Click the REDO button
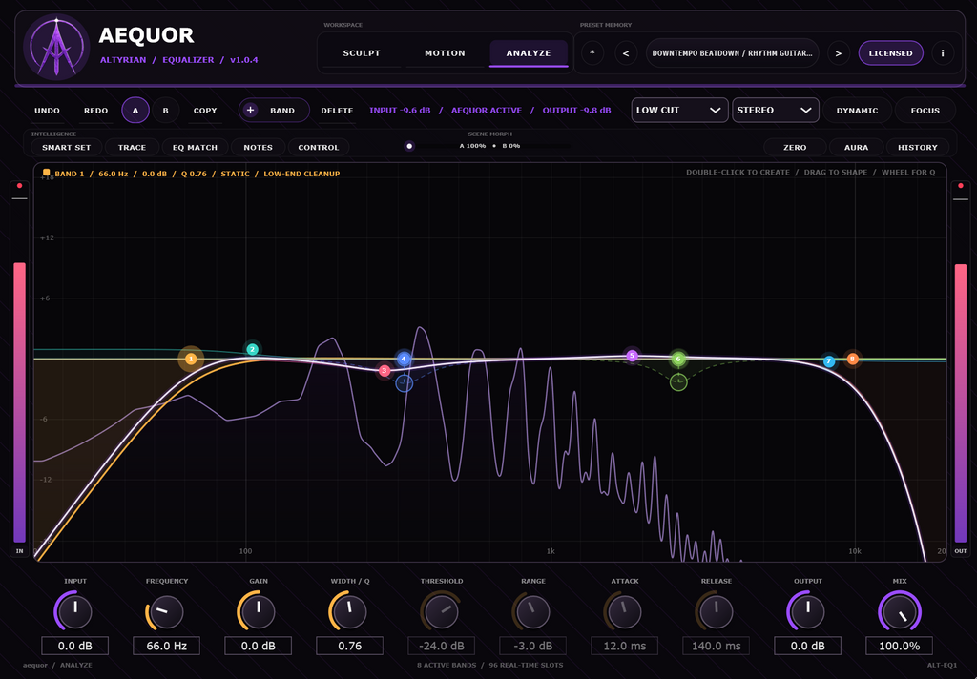Viewport: 977px width, 679px height. click(96, 111)
